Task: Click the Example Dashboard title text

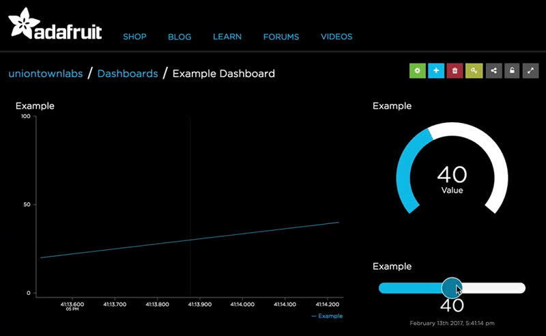Action: (224, 74)
